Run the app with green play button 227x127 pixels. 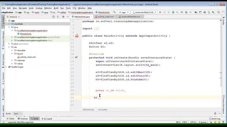[x=160, y=12]
